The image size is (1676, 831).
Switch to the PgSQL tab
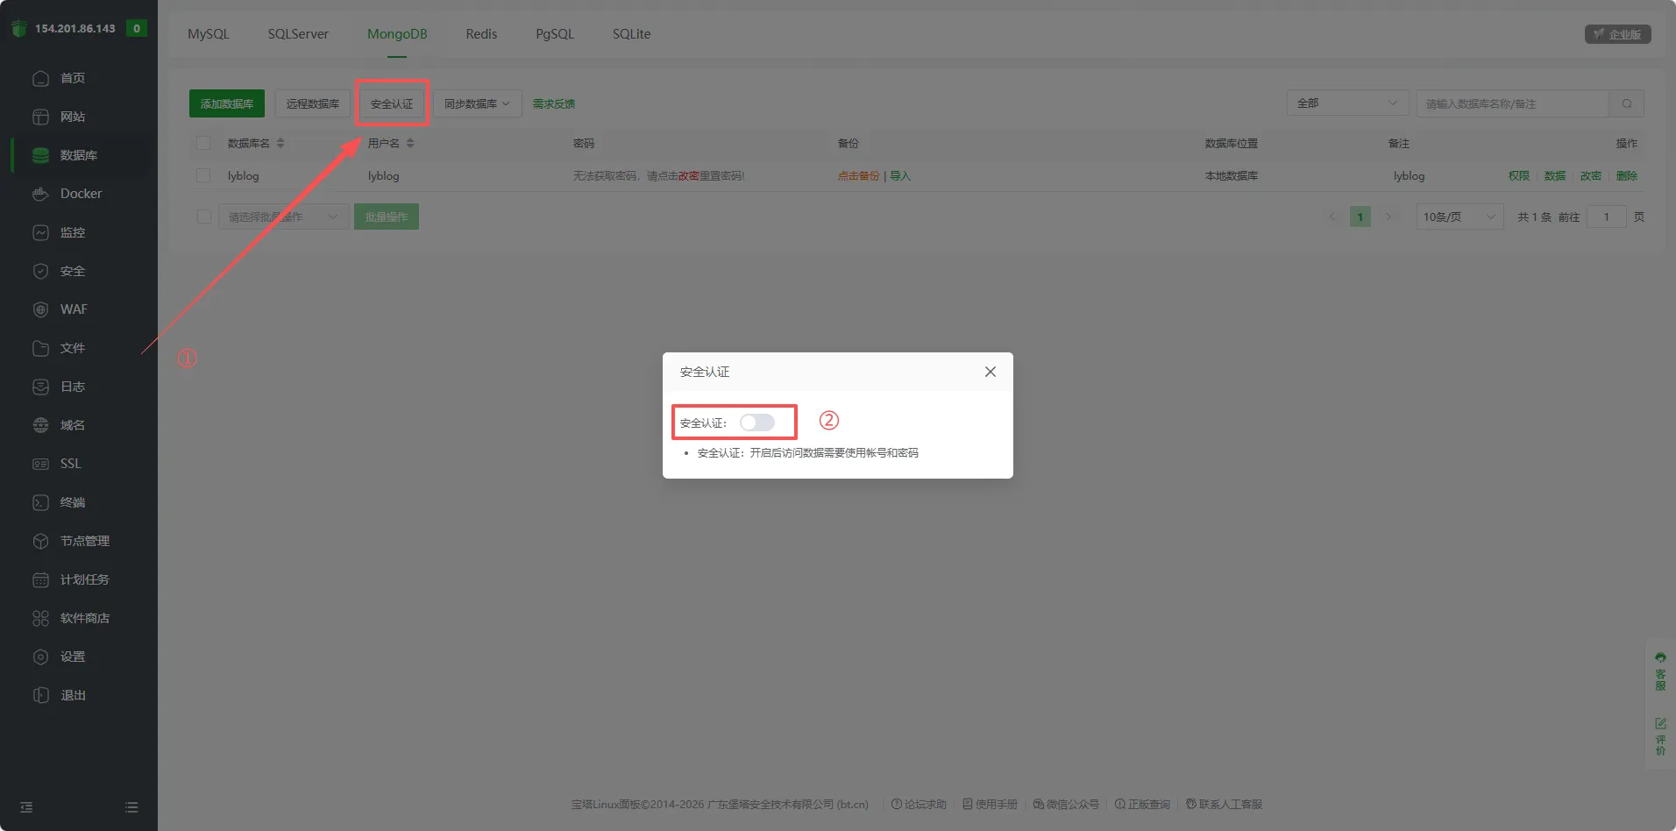pos(554,34)
